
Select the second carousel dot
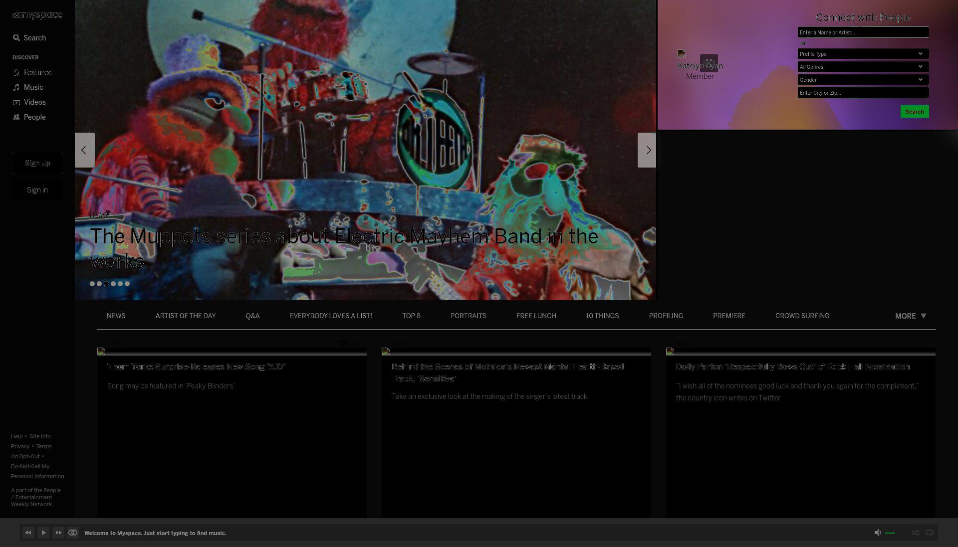tap(99, 284)
